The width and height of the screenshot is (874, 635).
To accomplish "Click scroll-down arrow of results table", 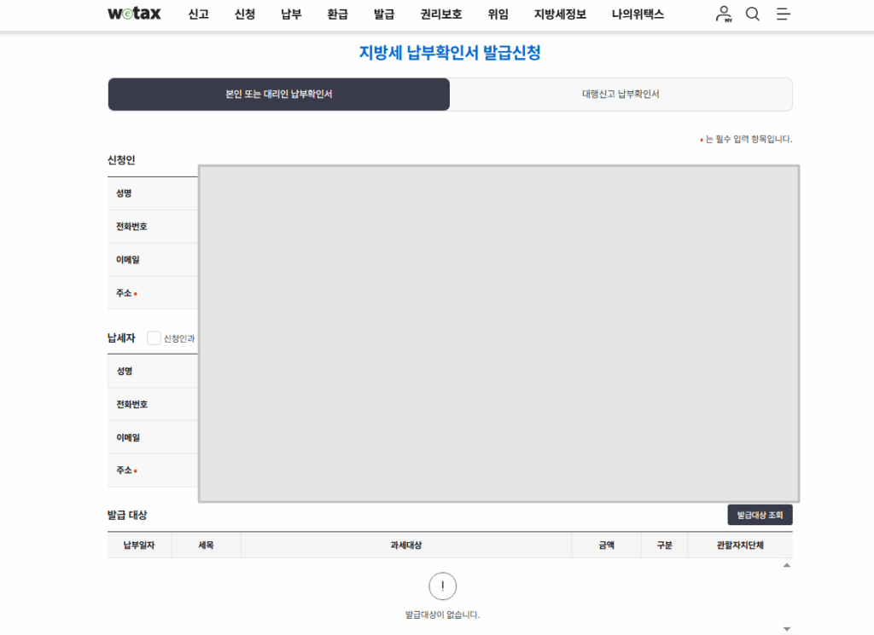I will click(x=786, y=629).
